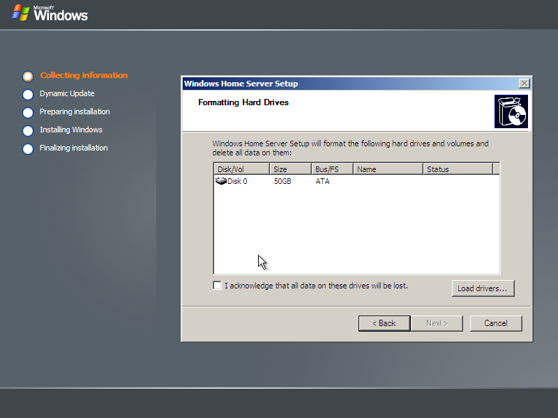Click the Installing Windows step label
This screenshot has height=418, width=558.
pyautogui.click(x=71, y=130)
